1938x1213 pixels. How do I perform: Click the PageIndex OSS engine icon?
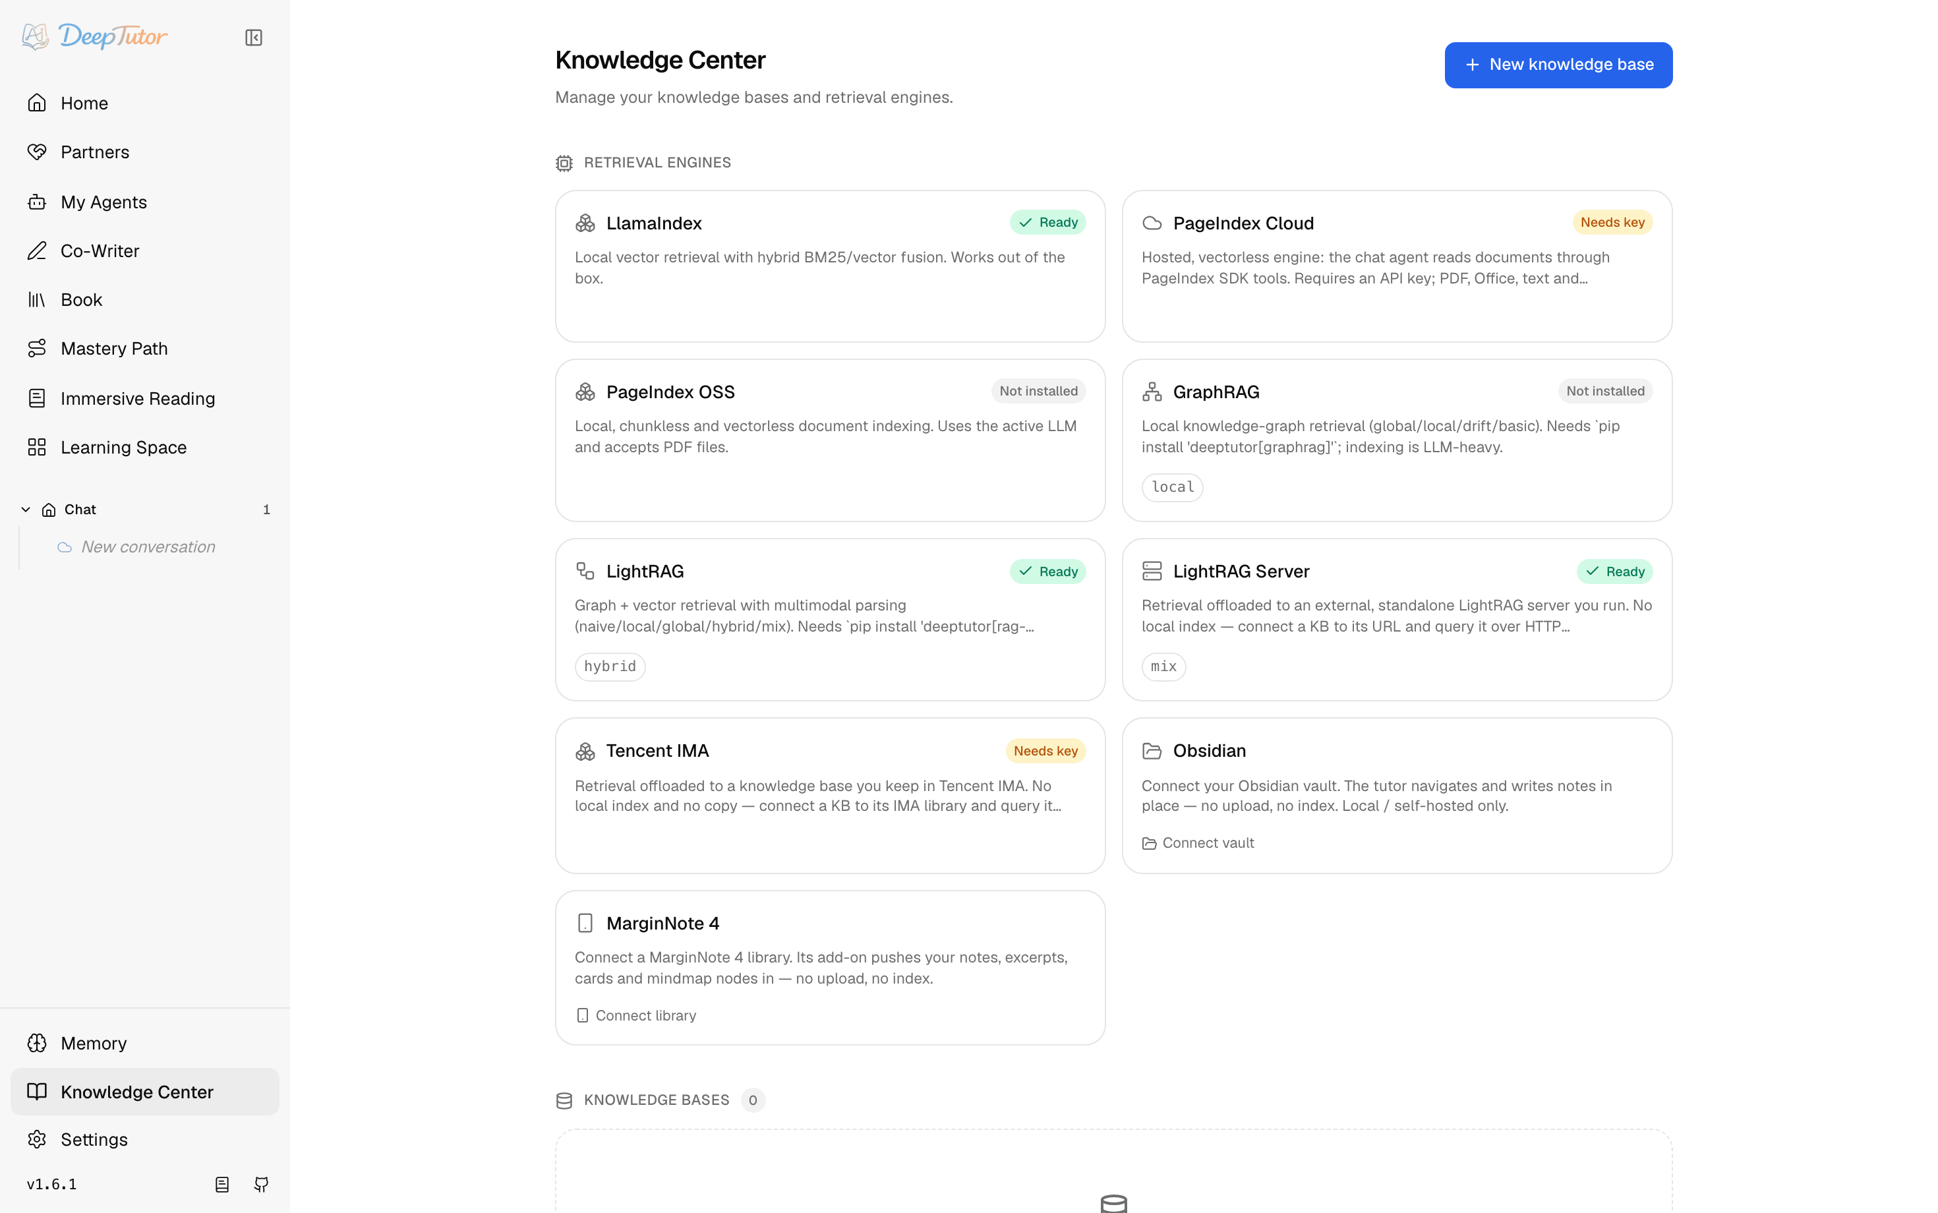(585, 392)
